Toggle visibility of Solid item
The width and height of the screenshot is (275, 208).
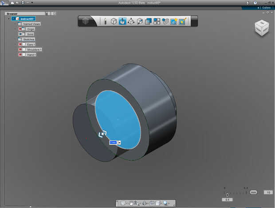[x=20, y=34]
